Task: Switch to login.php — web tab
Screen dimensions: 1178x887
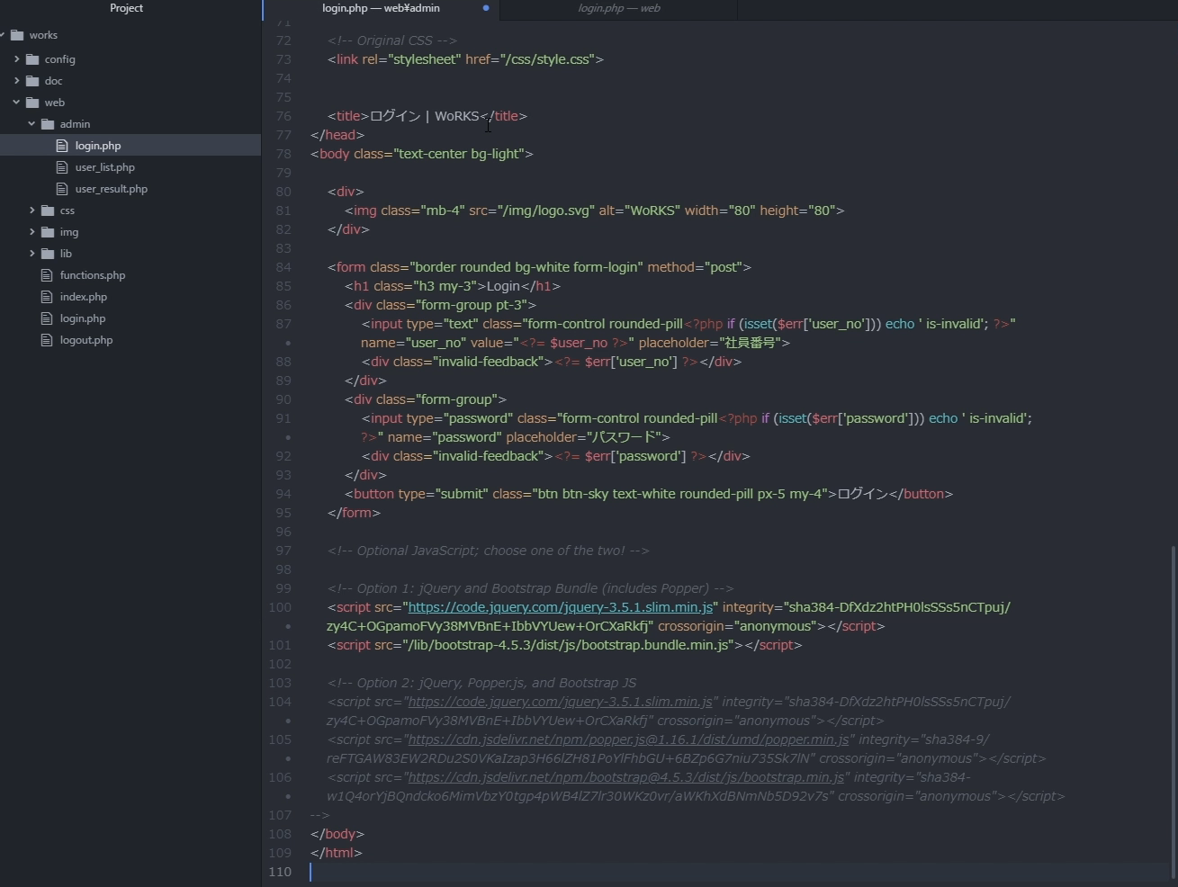Action: pos(619,9)
